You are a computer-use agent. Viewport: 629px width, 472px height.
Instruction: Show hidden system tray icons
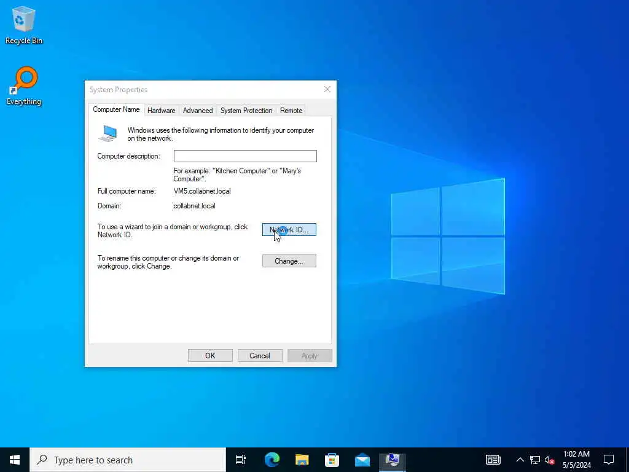pyautogui.click(x=520, y=460)
